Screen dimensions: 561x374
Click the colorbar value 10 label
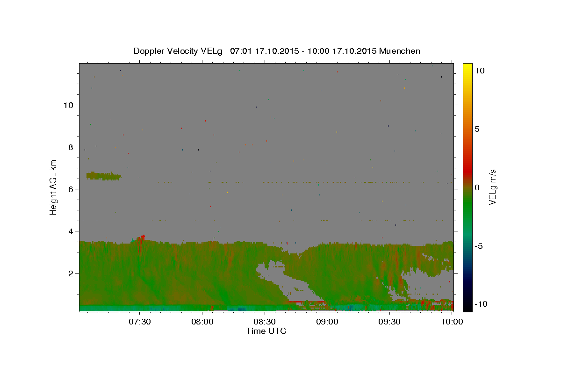pos(479,71)
